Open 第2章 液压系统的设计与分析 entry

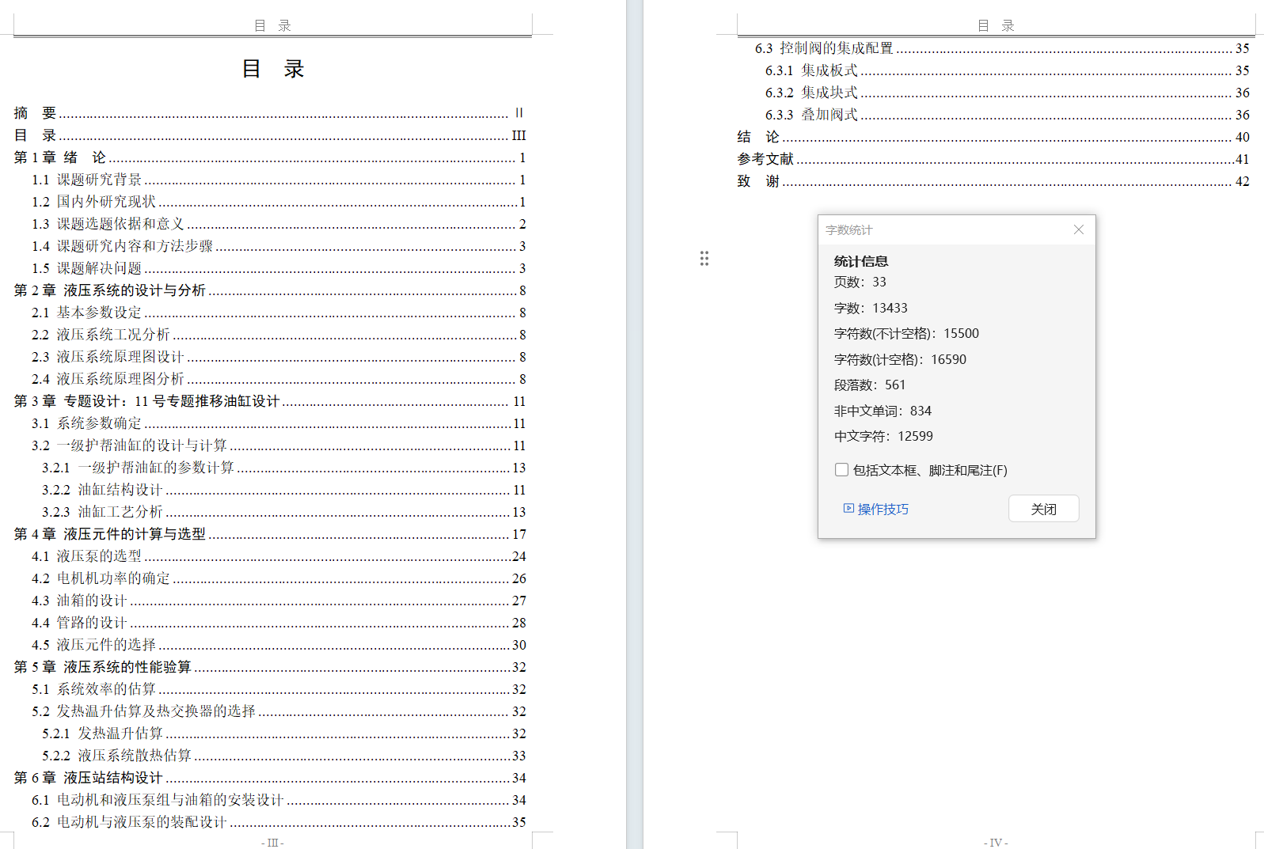[270, 290]
